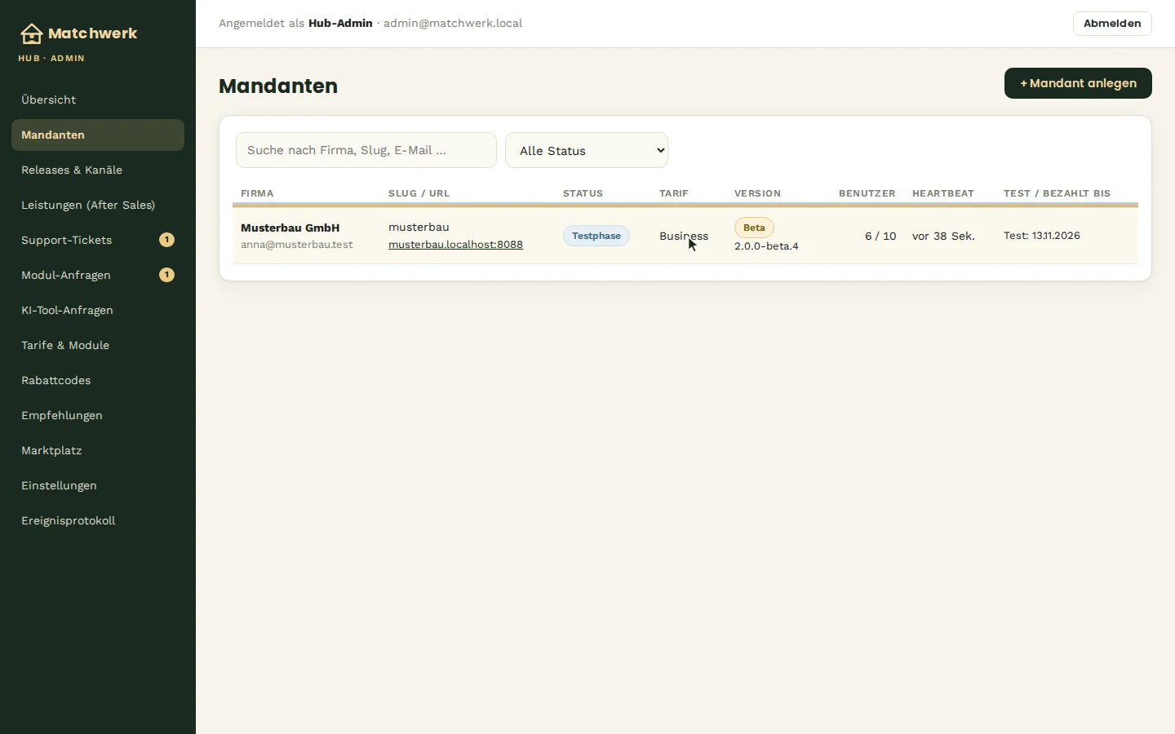The width and height of the screenshot is (1175, 734).
Task: Go to Releases & Kanäle
Action: [98, 170]
